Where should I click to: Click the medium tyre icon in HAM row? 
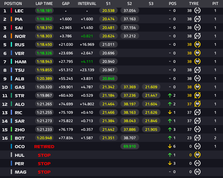click(197, 61)
